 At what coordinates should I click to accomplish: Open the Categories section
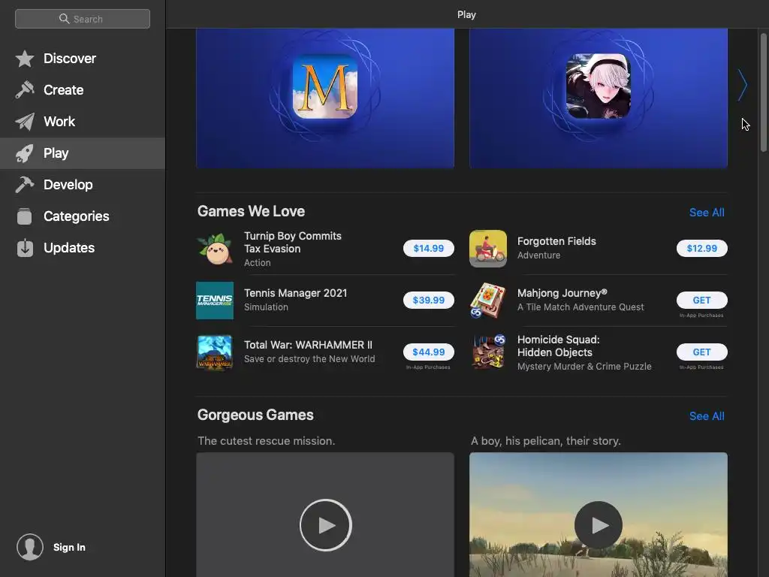83,216
